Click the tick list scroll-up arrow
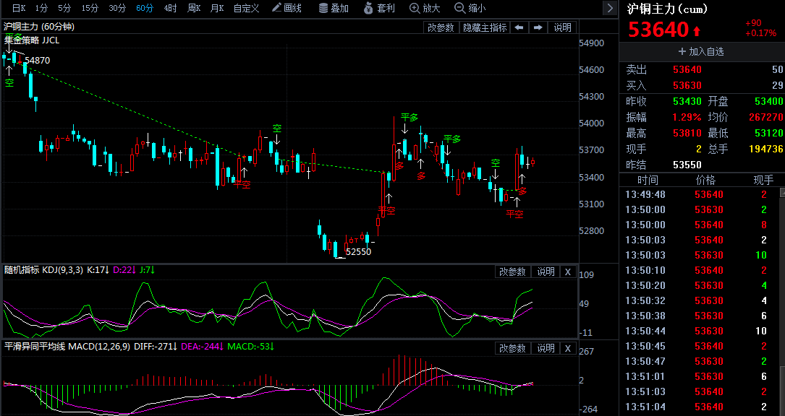This screenshot has width=785, height=416. [x=782, y=192]
